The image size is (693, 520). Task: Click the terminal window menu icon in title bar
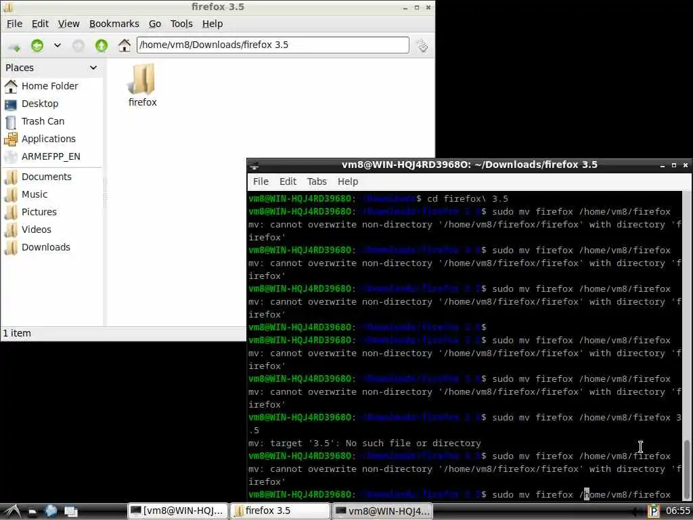pos(254,165)
